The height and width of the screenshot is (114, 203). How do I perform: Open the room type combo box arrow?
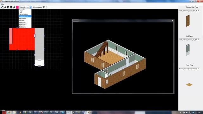(x=30, y=7)
